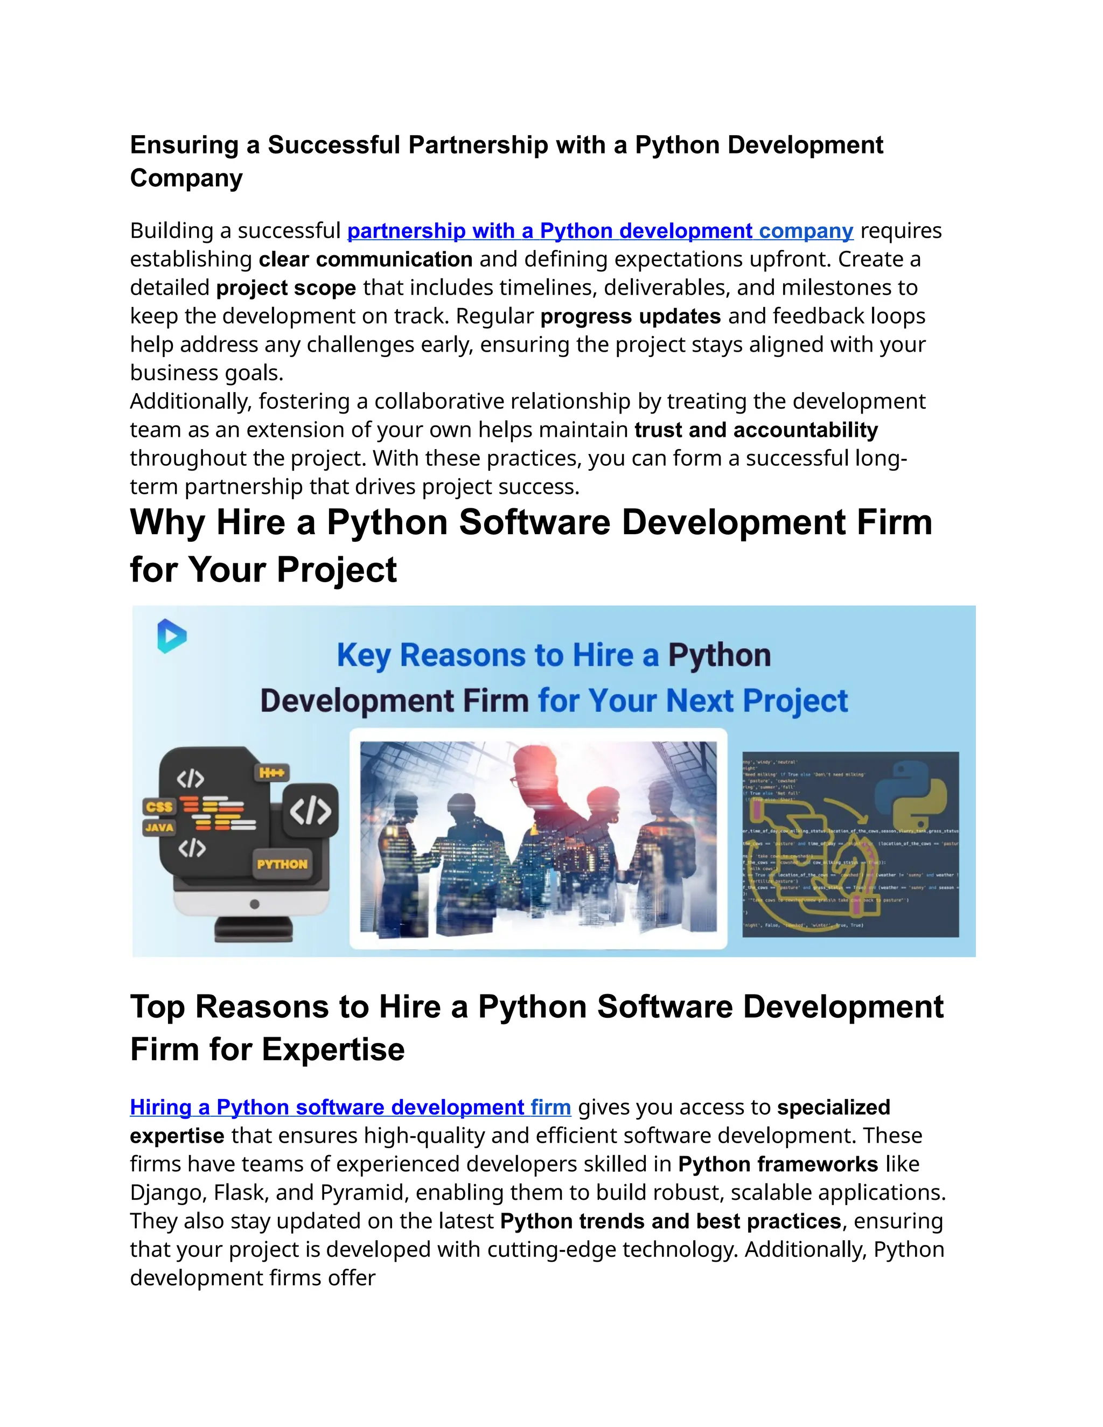This screenshot has width=1103, height=1427.
Task: Click the final line 'development firms offer'
Action: (x=253, y=1277)
